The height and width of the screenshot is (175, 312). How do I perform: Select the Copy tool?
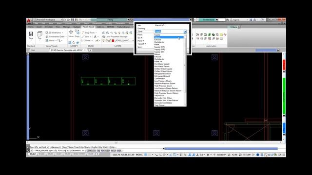[x=77, y=34]
